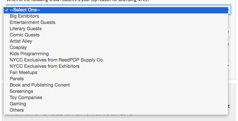This screenshot has height=121, width=238.
Task: Click the checkmark beside Select One
Action: (6, 10)
